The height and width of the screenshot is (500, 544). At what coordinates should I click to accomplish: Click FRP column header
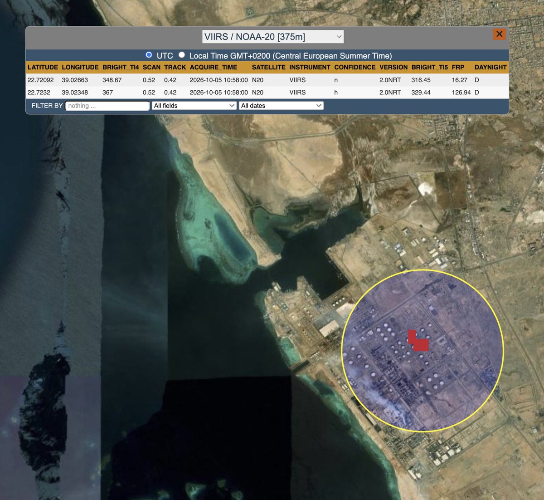[x=458, y=67]
